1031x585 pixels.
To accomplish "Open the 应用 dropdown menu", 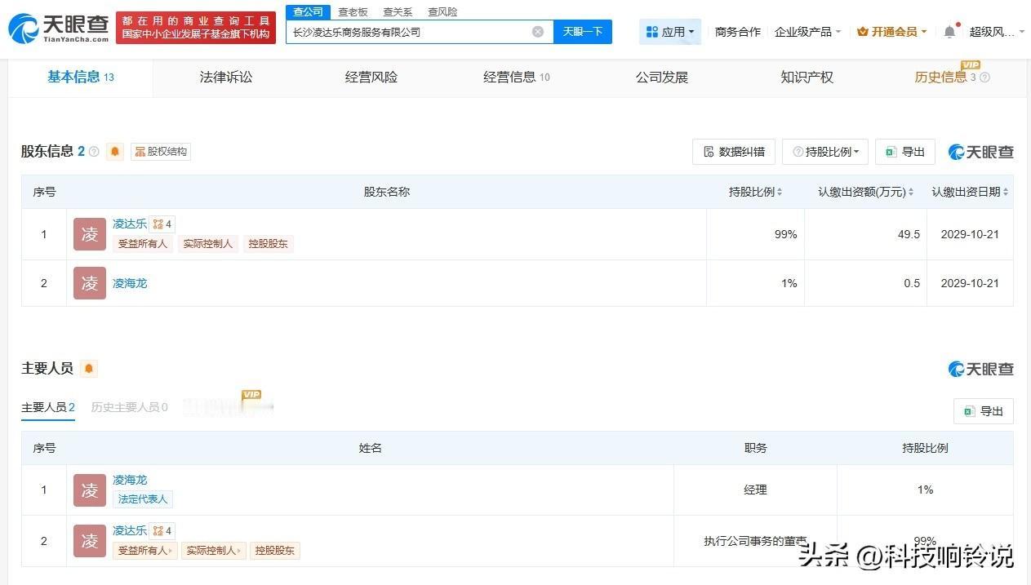I will click(670, 32).
